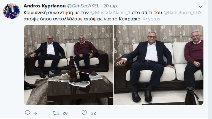Click the reply count 6

tap(36, 113)
